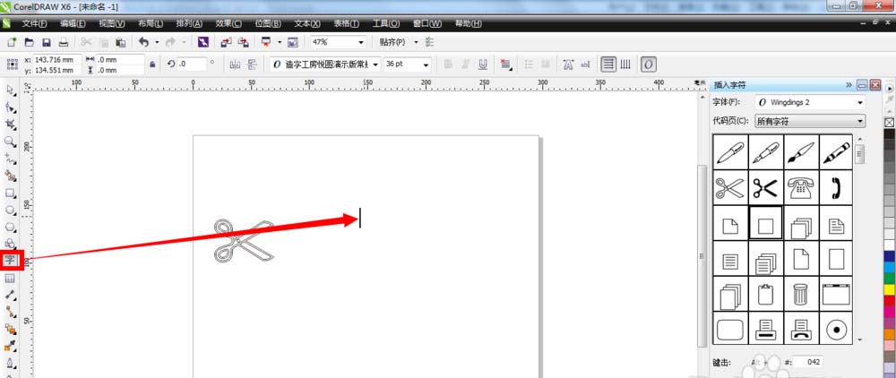Click the mirror horizontally icon
The image size is (896, 378).
click(235, 65)
